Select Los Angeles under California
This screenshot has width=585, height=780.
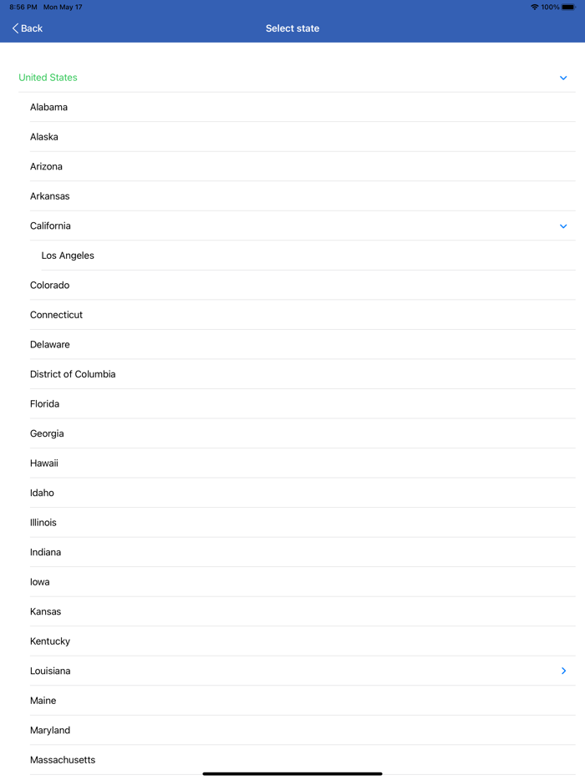click(x=68, y=256)
